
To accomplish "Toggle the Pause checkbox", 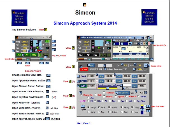I will pos(138,96).
